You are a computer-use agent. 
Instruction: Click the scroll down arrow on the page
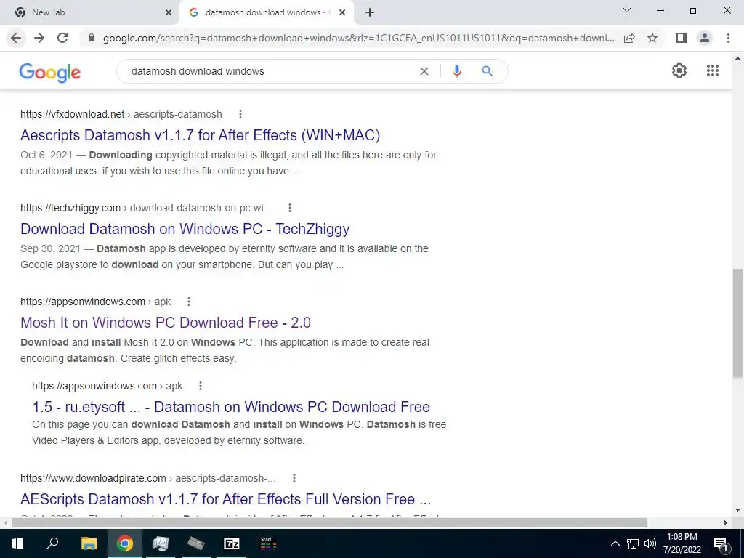[x=738, y=511]
